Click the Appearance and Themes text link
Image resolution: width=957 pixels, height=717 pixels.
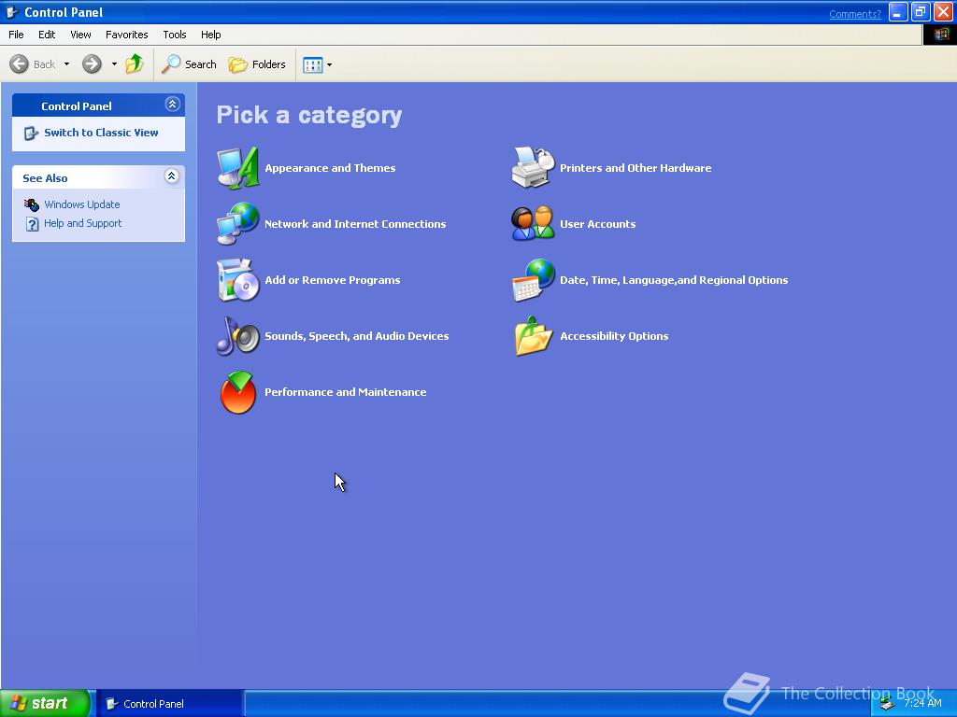(x=330, y=168)
